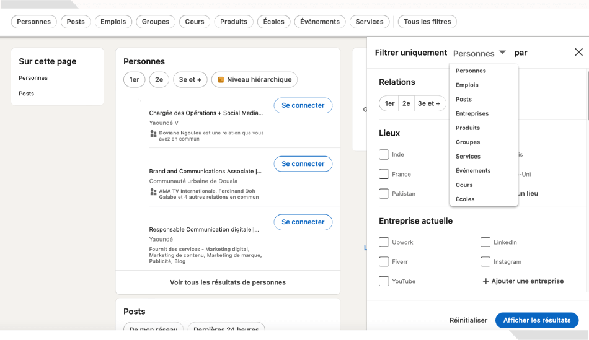Enable the Instagram company filter
The height and width of the screenshot is (340, 589).
point(485,261)
